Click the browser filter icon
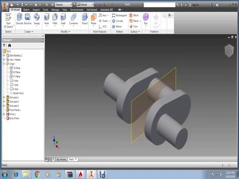Image resolution: width=239 pixels, height=179 pixels. click(4, 45)
